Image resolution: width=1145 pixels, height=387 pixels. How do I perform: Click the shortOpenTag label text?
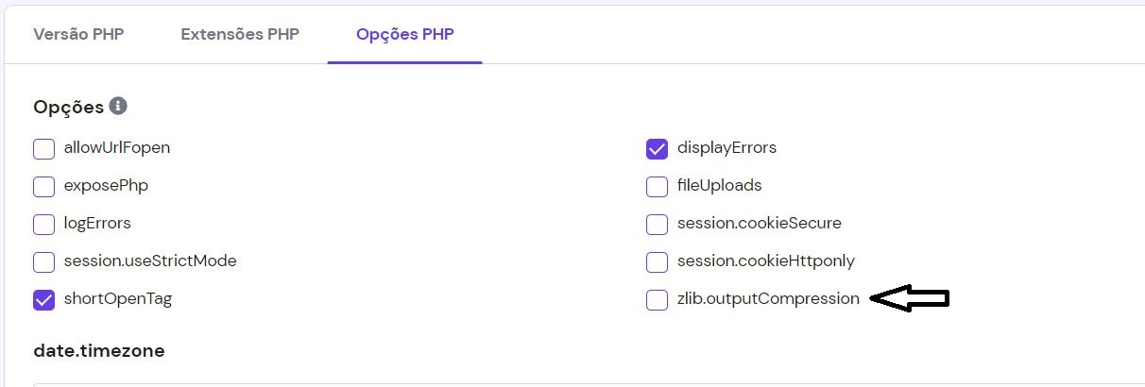coord(118,298)
